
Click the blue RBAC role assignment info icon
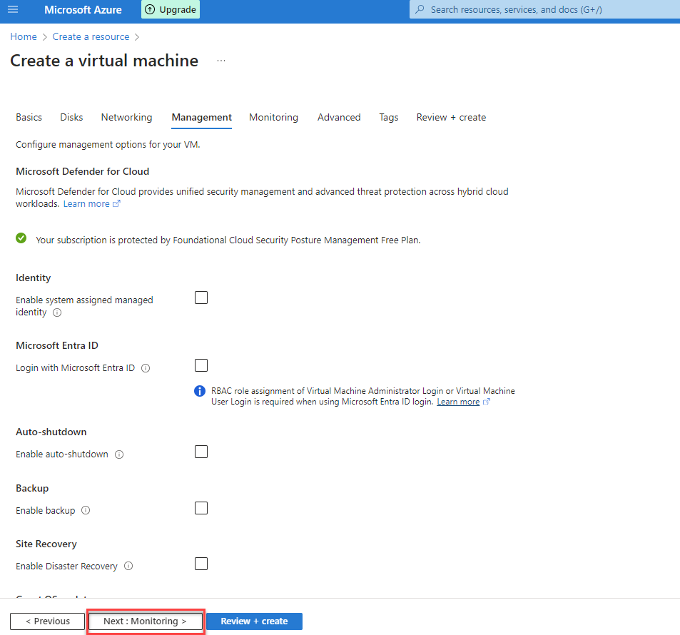200,391
